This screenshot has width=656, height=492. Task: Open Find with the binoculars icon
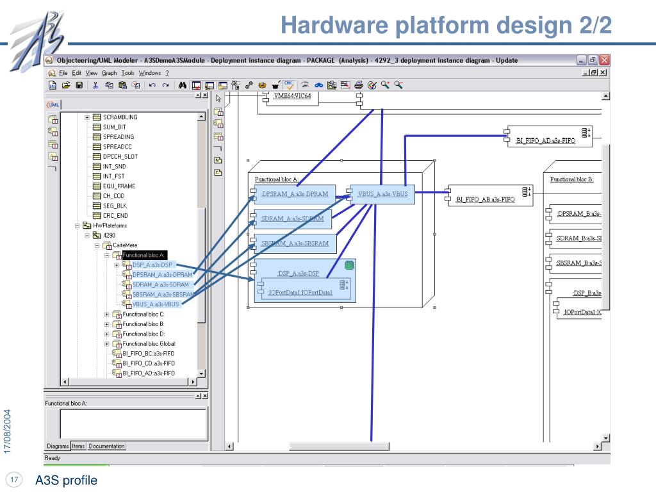183,85
